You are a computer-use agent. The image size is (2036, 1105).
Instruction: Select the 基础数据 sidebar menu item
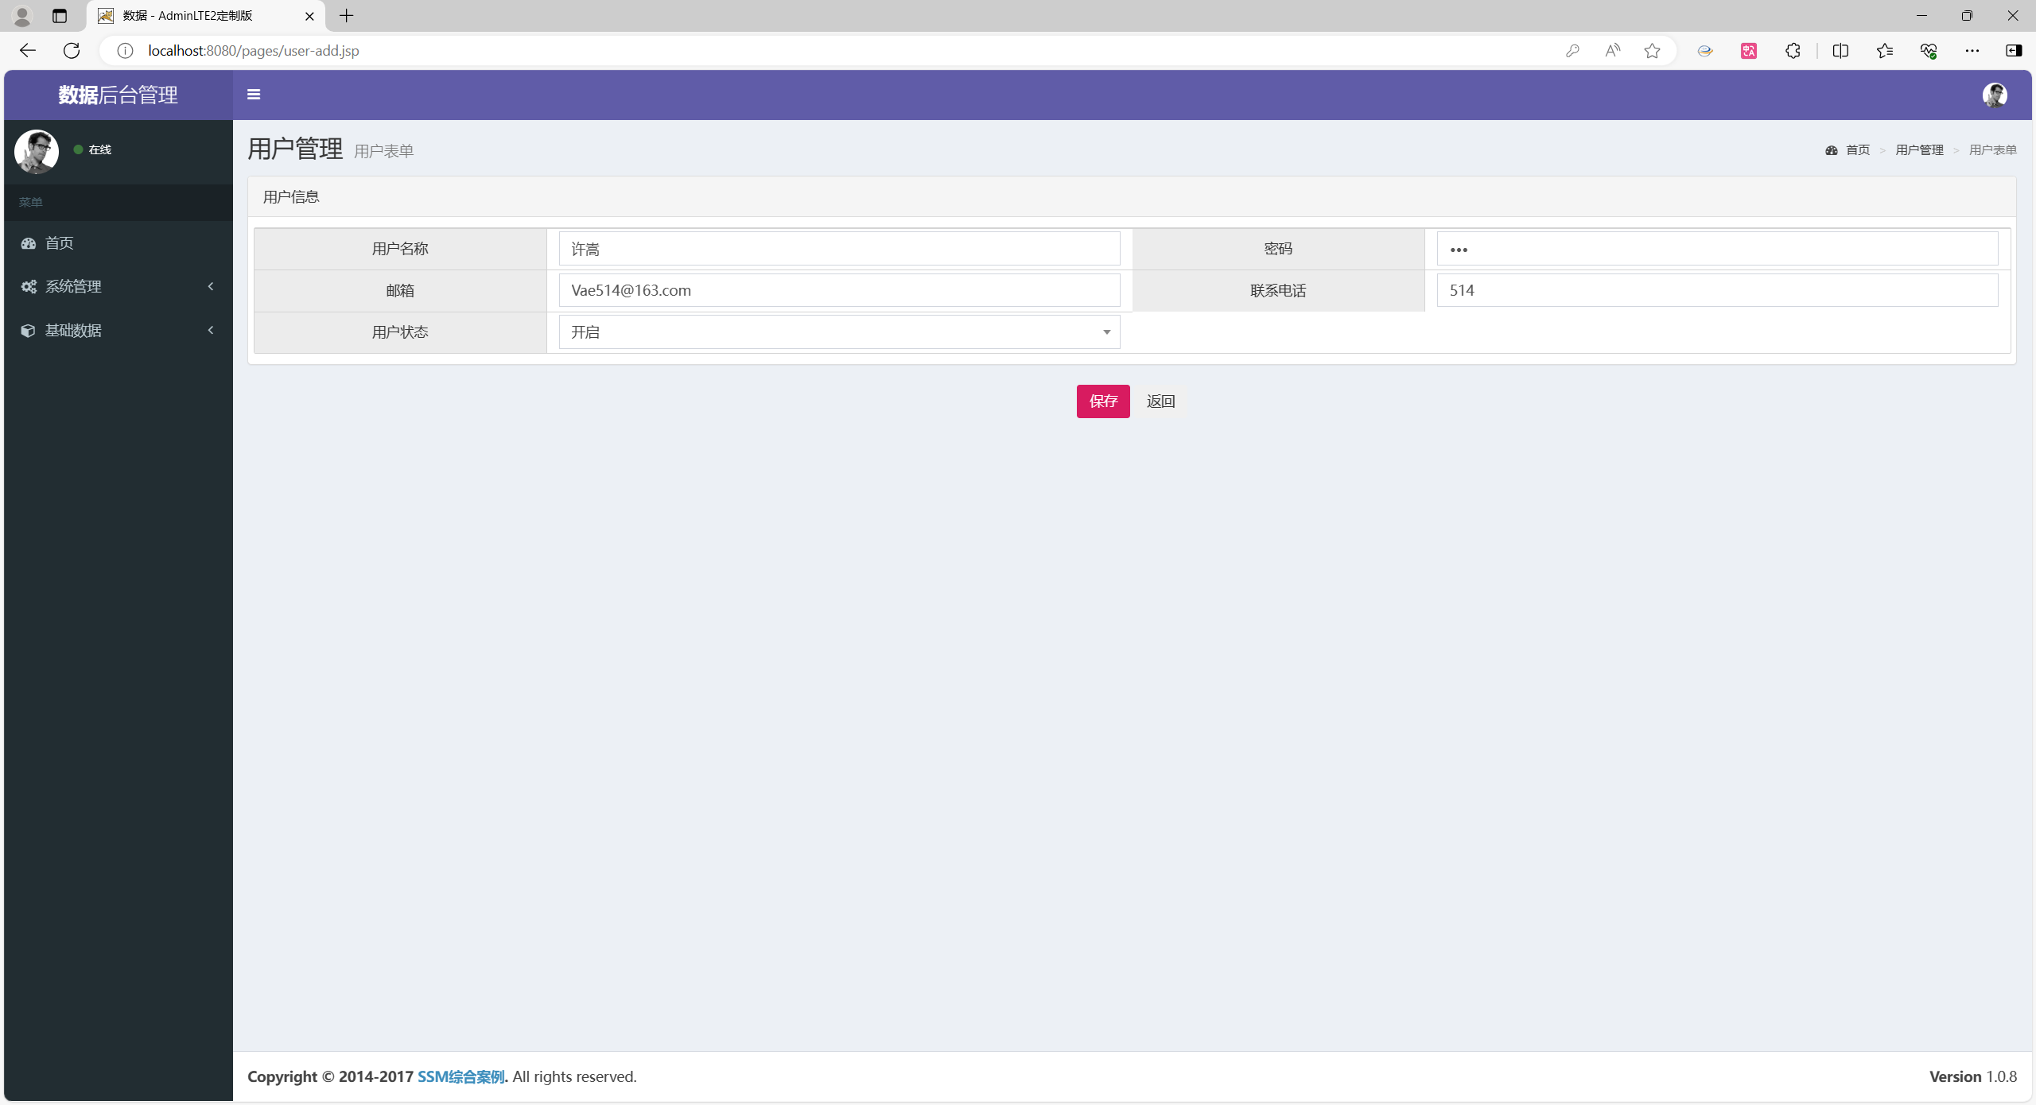tap(119, 330)
